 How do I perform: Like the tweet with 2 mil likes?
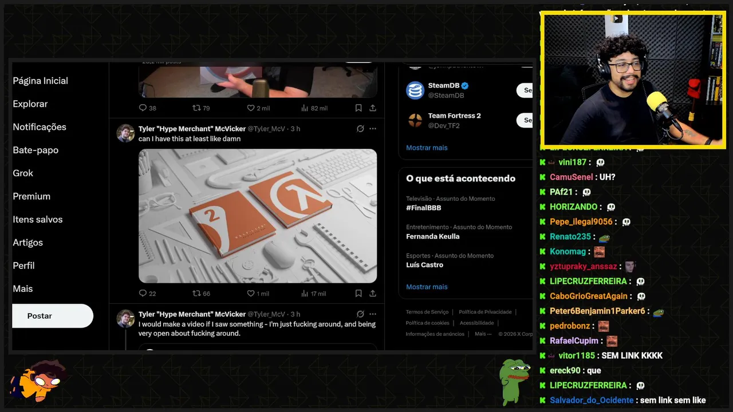250,108
